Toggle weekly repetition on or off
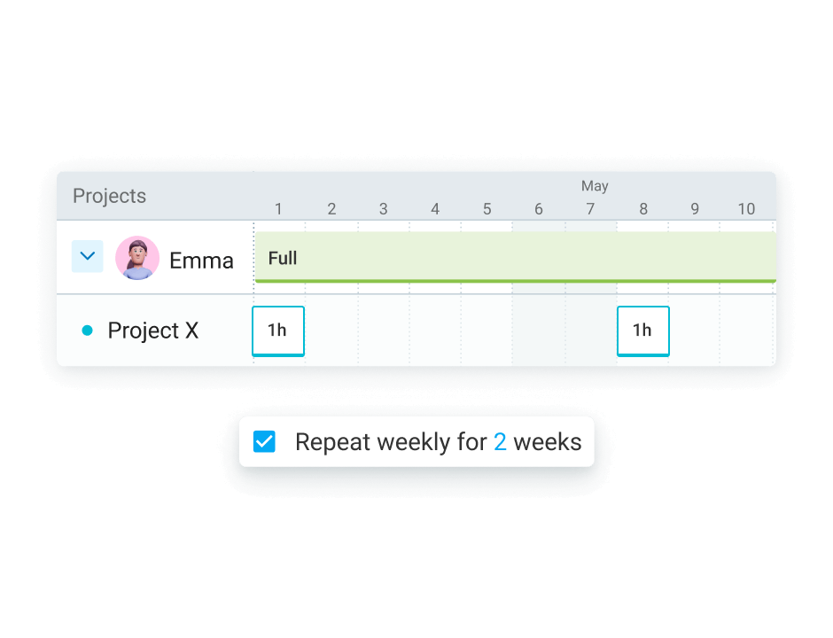Screen dimensions: 833x638 click(x=263, y=440)
